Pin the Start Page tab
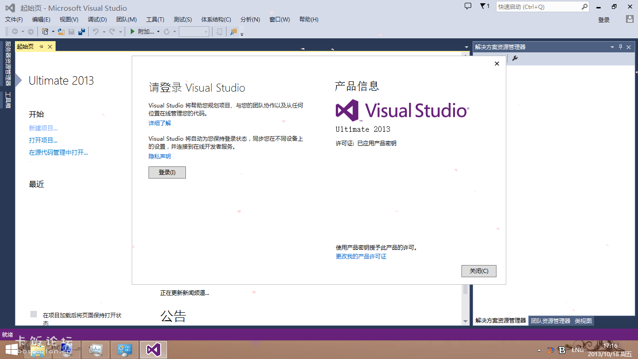This screenshot has height=359, width=638. [x=41, y=47]
